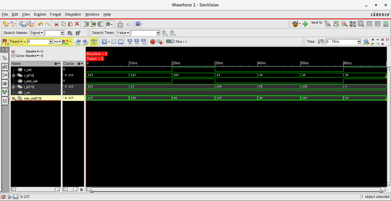This screenshot has height=201, width=391.
Task: Click the green plus add button
Action: click(305, 24)
